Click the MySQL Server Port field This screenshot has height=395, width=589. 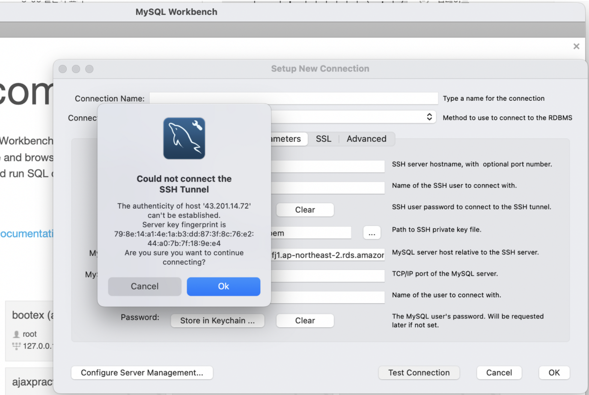tap(328, 276)
